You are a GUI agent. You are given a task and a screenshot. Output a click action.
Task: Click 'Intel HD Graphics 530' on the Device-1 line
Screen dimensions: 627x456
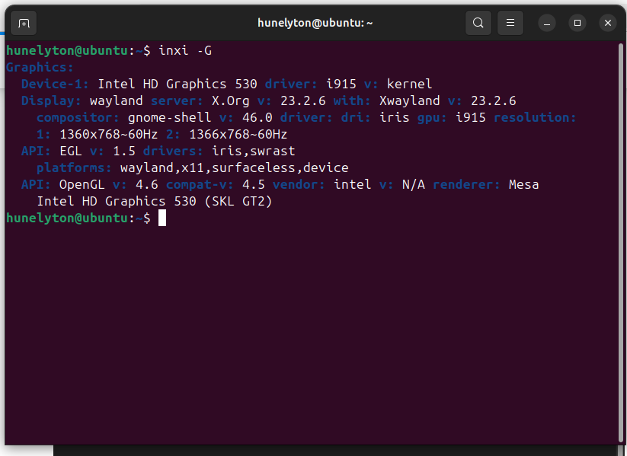pyautogui.click(x=178, y=85)
